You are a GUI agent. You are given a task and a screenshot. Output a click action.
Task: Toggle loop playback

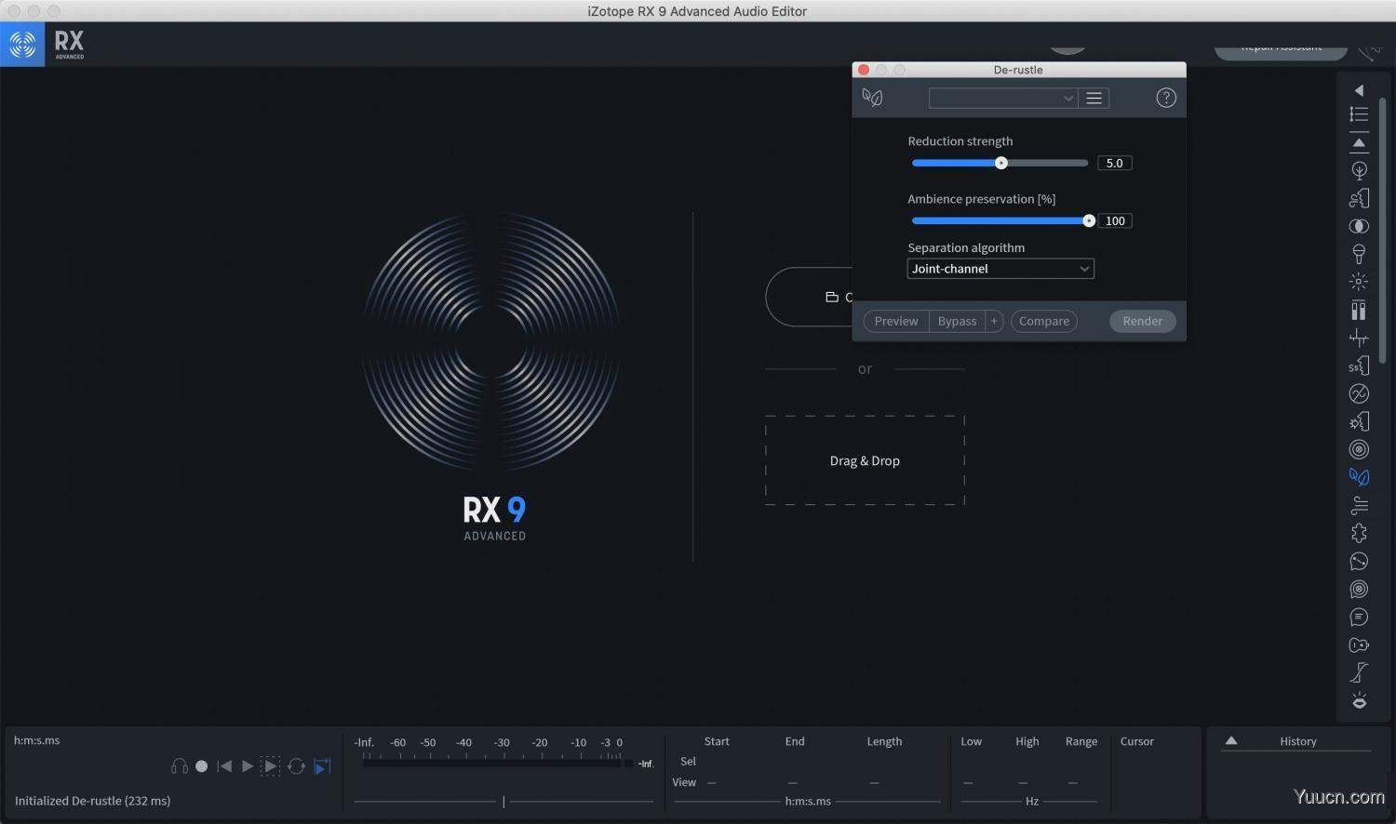(296, 766)
